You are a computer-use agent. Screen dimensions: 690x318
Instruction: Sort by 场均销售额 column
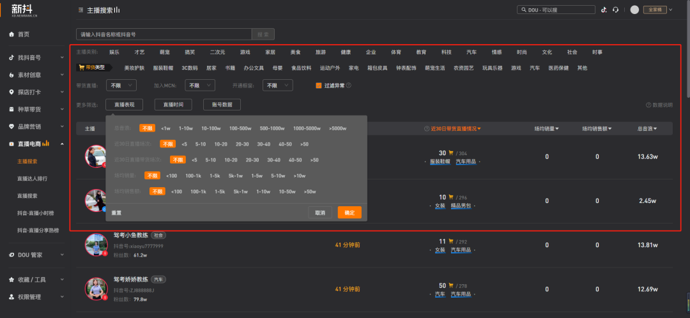click(x=597, y=129)
